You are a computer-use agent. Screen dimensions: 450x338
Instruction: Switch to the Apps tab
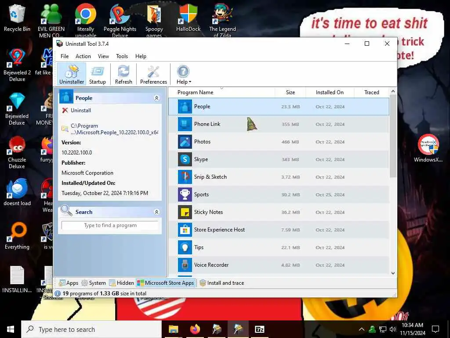tap(68, 283)
